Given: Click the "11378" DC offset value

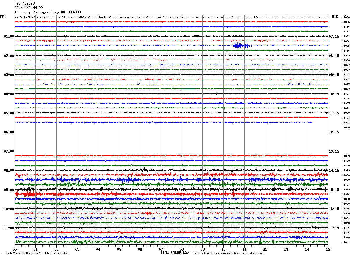Looking at the screenshot, I should 346,60.
